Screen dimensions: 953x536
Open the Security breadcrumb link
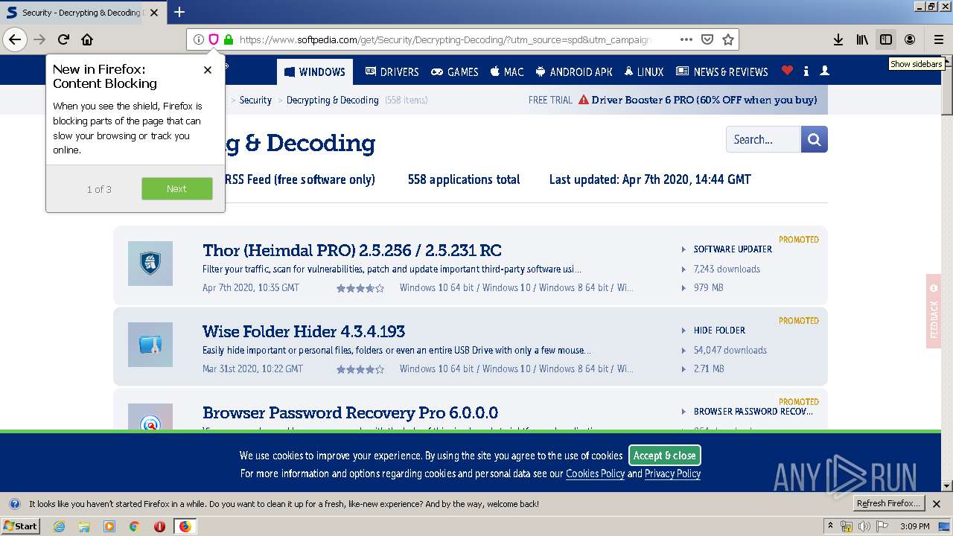[255, 100]
